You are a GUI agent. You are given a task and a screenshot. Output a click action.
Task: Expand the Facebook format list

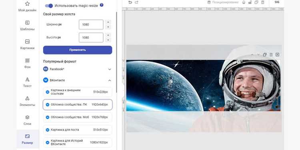pyautogui.click(x=110, y=69)
